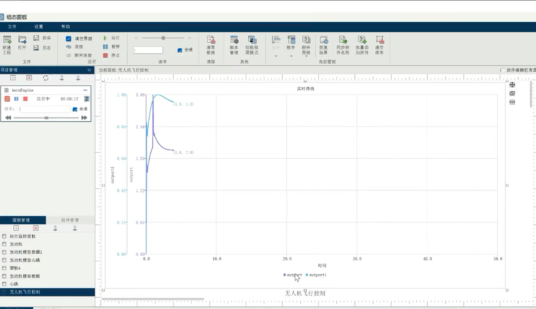Viewport: 536px width, 309px height.
Task: Expand the 排序 dropdown
Action: (x=291, y=56)
